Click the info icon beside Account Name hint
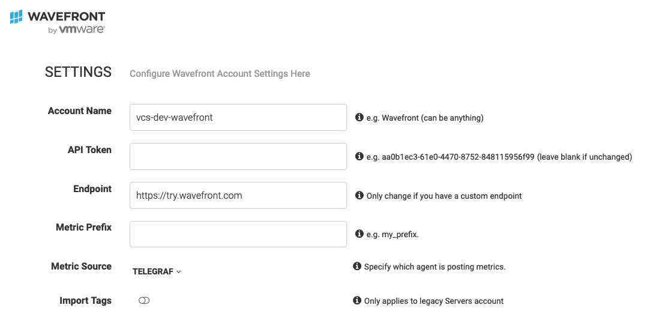 pos(360,118)
